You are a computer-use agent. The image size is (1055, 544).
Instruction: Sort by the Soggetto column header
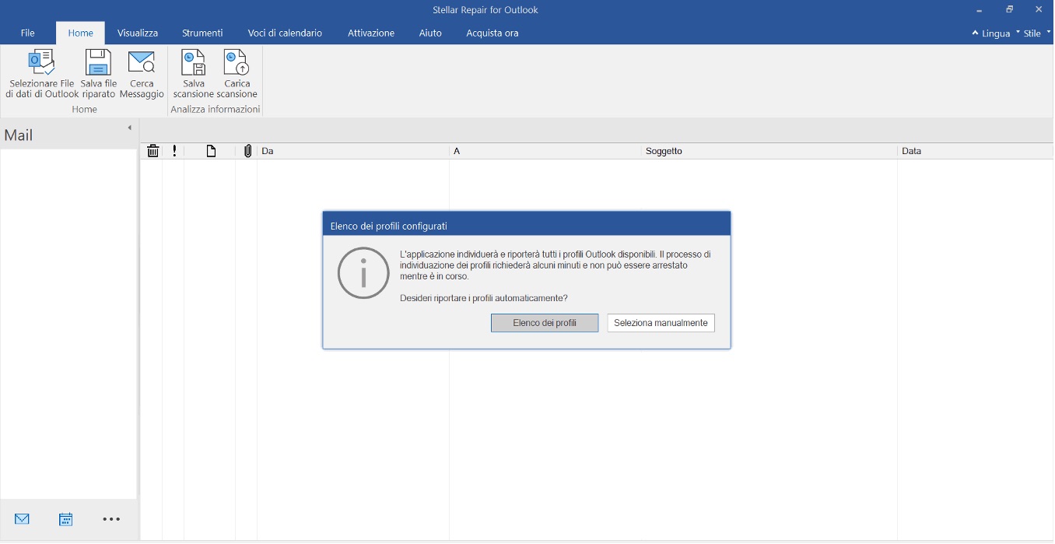769,151
